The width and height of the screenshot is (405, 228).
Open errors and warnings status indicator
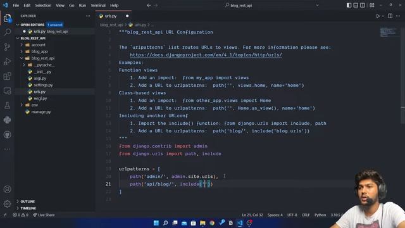point(21,215)
